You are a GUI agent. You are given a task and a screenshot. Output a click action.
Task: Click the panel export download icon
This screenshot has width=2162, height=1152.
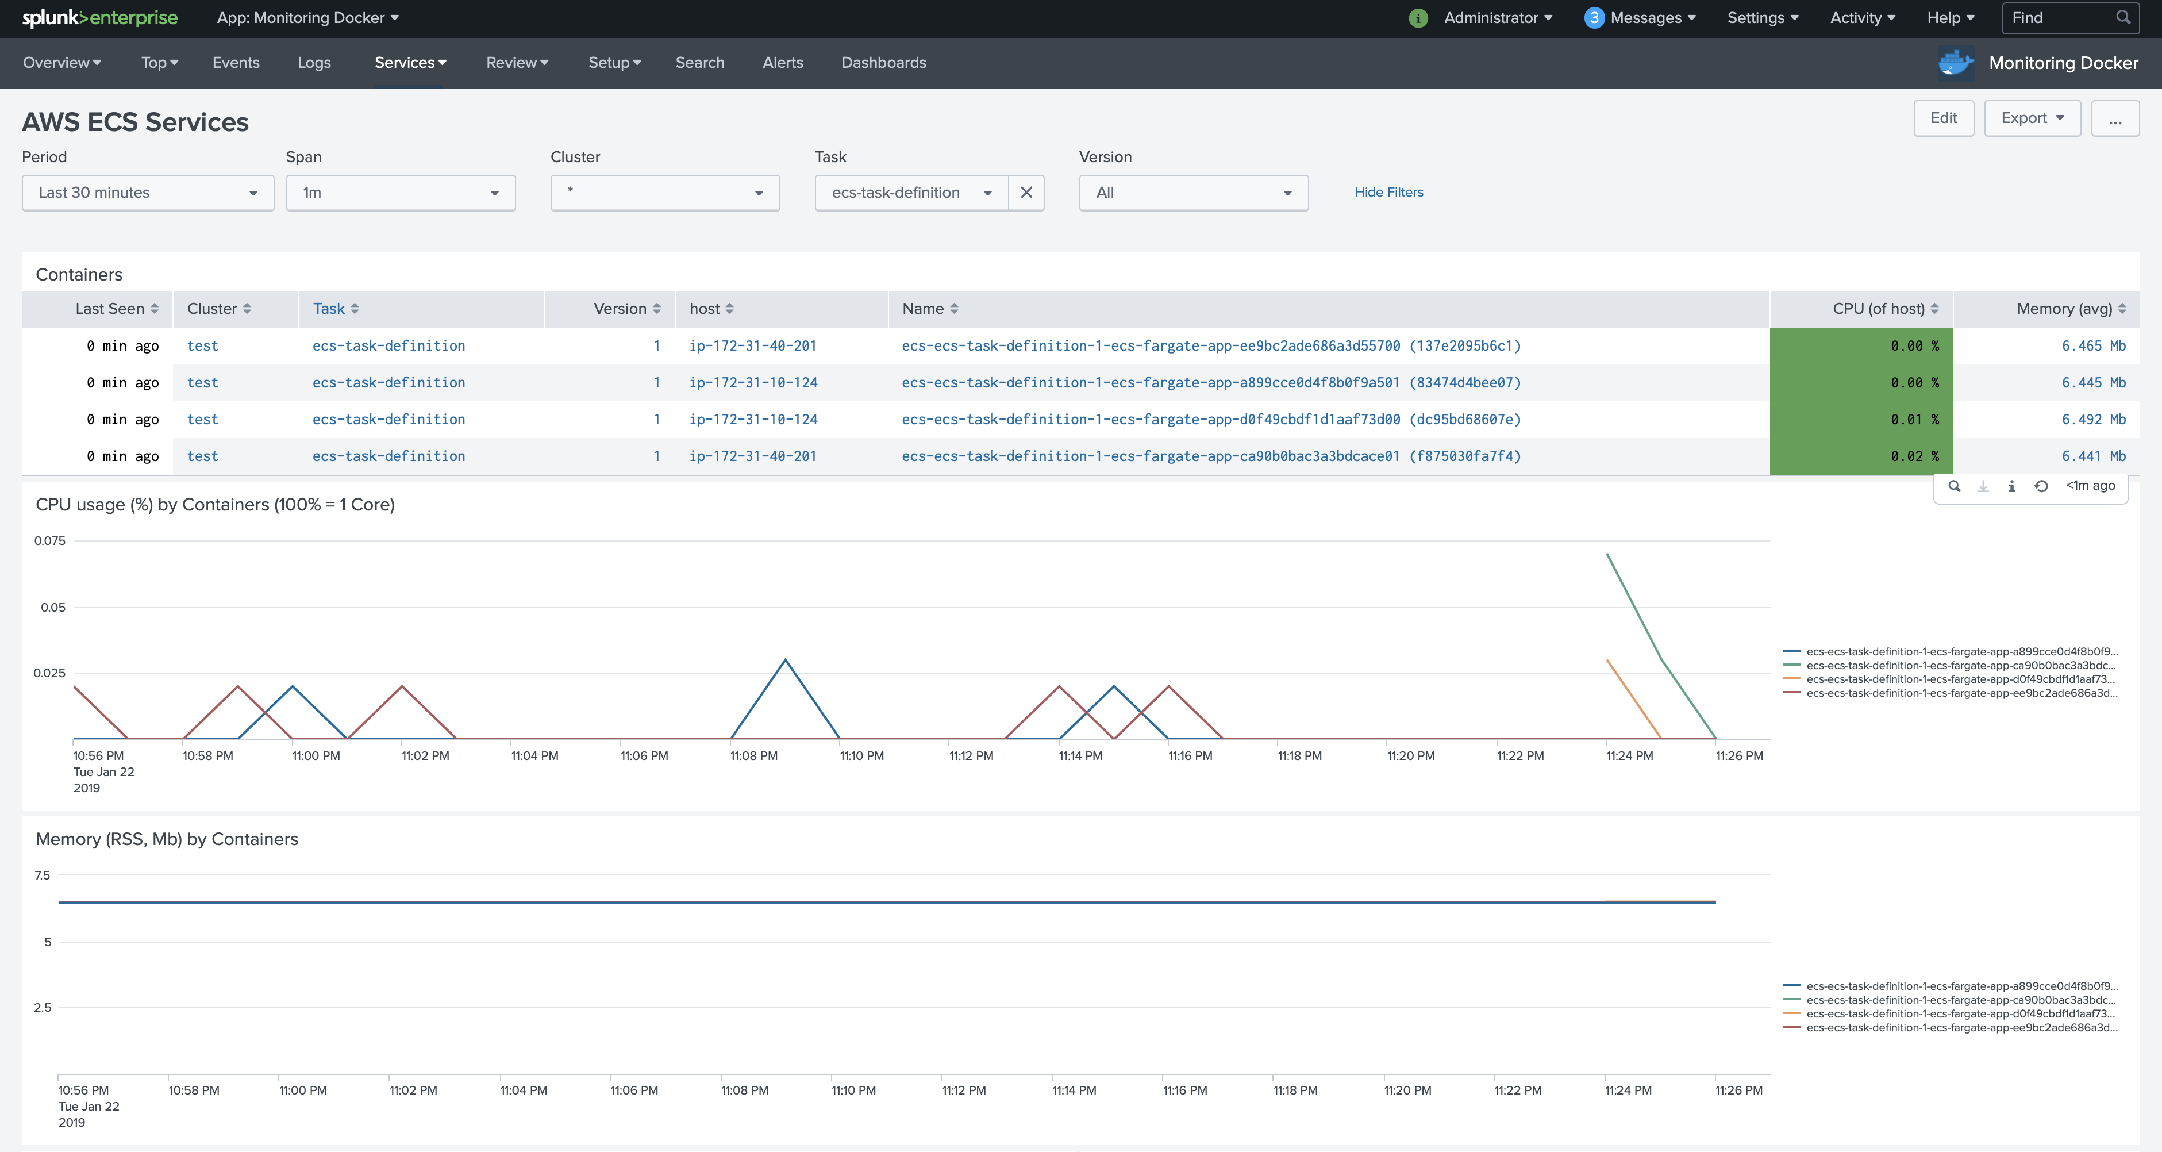click(1983, 486)
